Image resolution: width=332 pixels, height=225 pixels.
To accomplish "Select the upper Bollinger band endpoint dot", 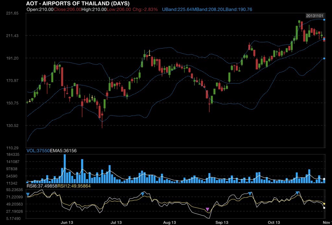I will 324,20.
